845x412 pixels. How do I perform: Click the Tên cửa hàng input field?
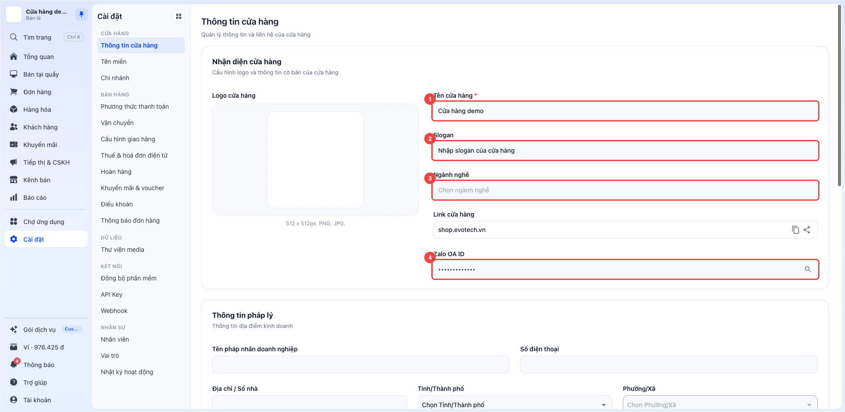[625, 111]
